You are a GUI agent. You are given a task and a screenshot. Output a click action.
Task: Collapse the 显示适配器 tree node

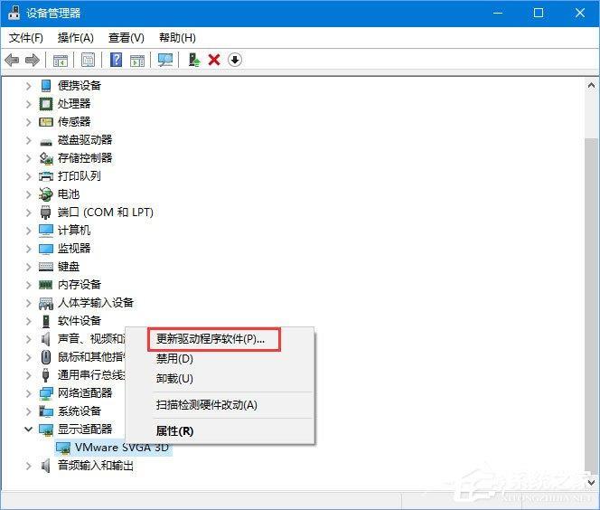click(28, 430)
